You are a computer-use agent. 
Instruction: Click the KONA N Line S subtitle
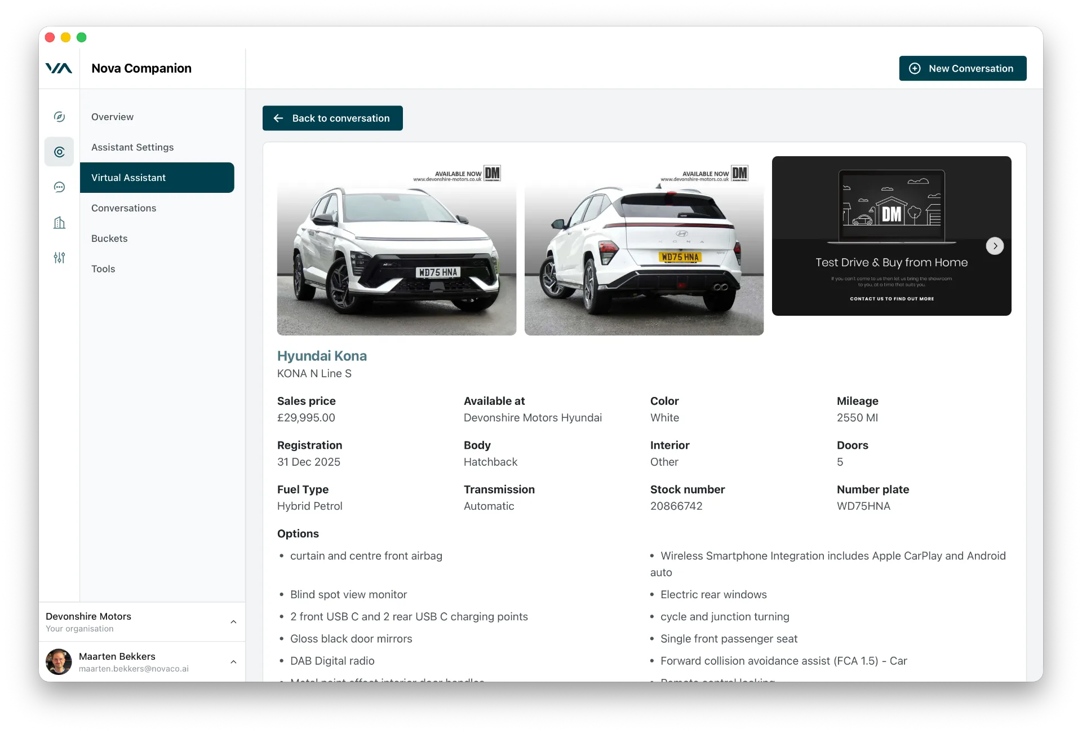click(x=314, y=373)
